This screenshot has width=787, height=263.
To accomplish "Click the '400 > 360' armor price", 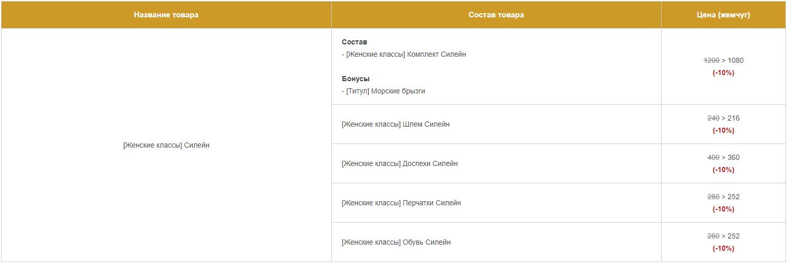I will [x=724, y=157].
